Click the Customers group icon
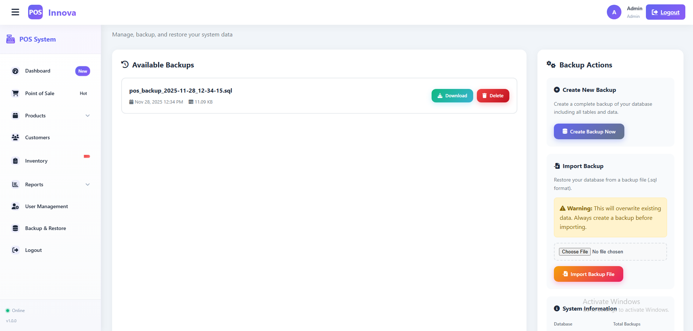Screen dimensions: 693x331 coord(15,137)
